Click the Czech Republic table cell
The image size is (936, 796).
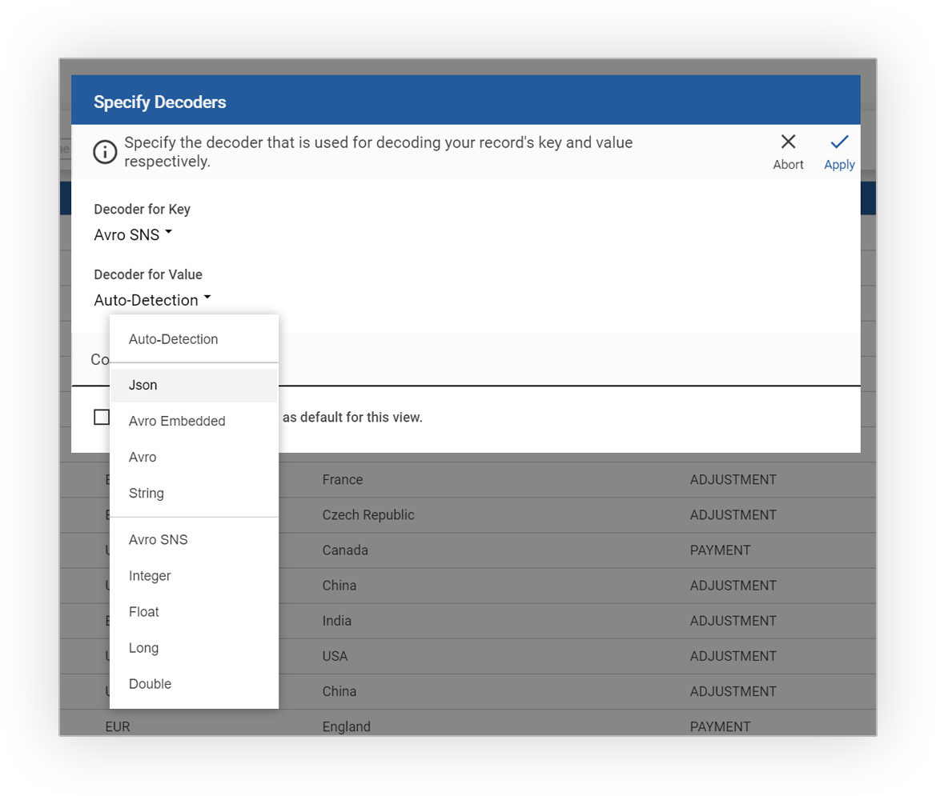point(368,515)
